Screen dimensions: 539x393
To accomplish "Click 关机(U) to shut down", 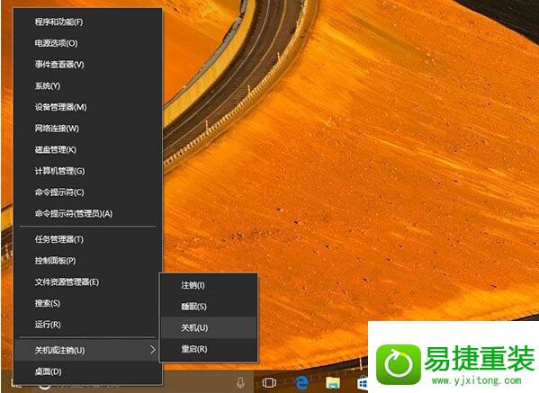I will [209, 327].
